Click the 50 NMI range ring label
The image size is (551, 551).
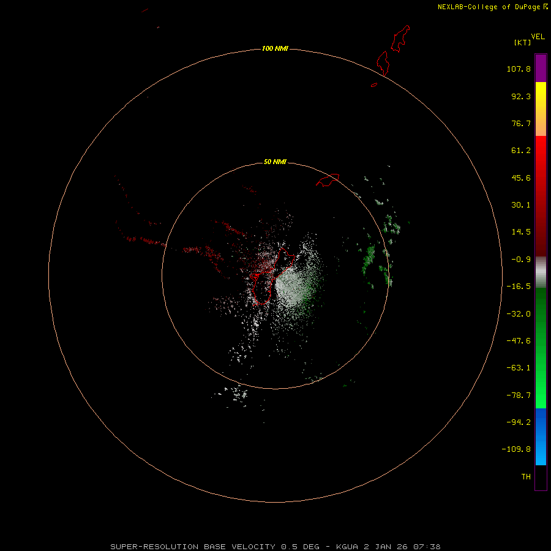tap(275, 162)
